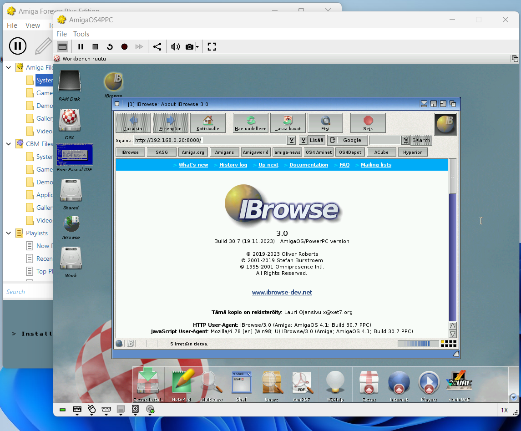Launch RunInUAE from the dock

tap(460, 385)
